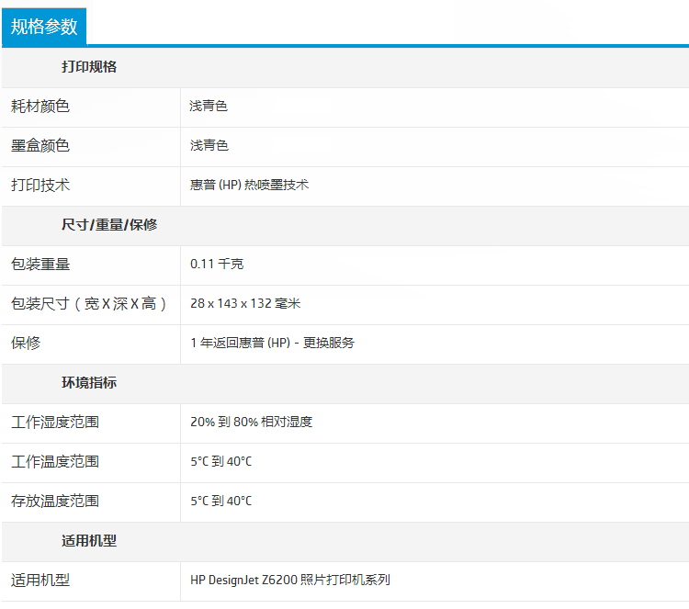Viewport: 689px width, 609px height.
Task: Select the 包装重量 label
Action: [x=40, y=264]
